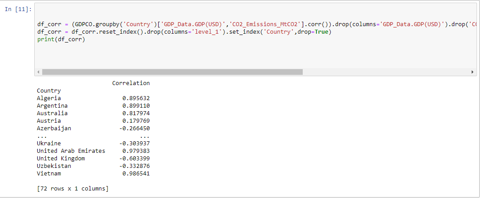Click the 'Country' index label in output
The image size is (481, 198).
(x=49, y=91)
